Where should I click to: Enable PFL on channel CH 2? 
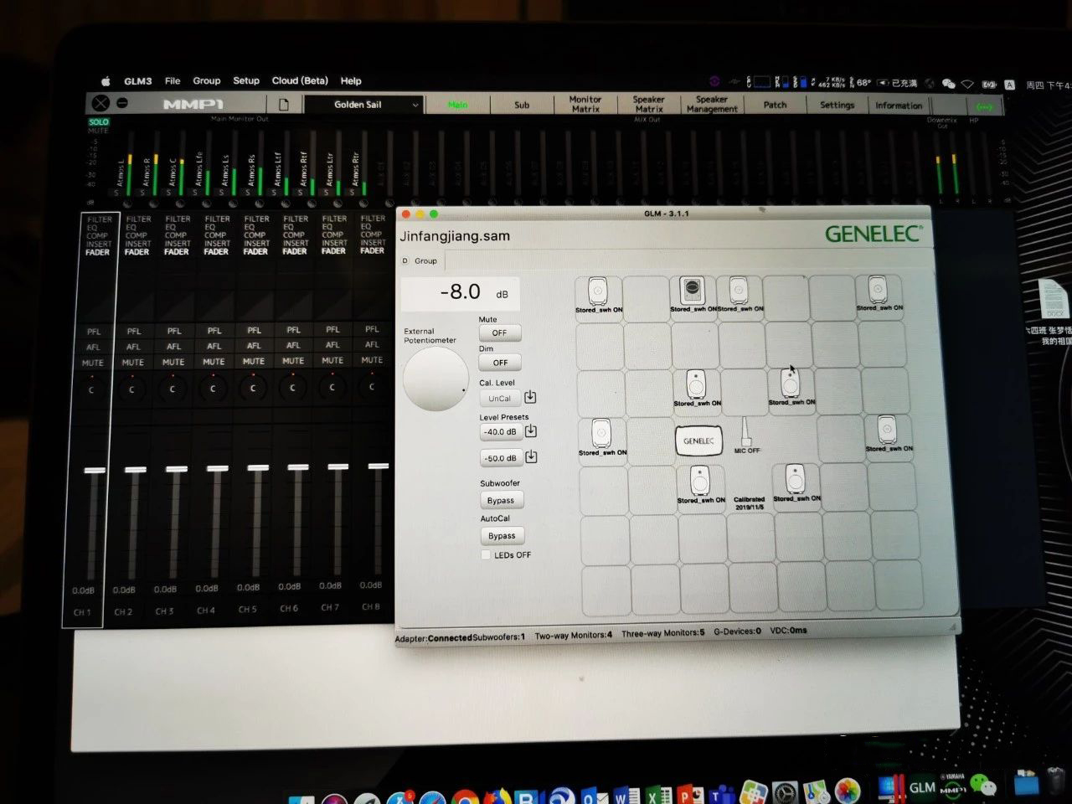[x=133, y=331]
